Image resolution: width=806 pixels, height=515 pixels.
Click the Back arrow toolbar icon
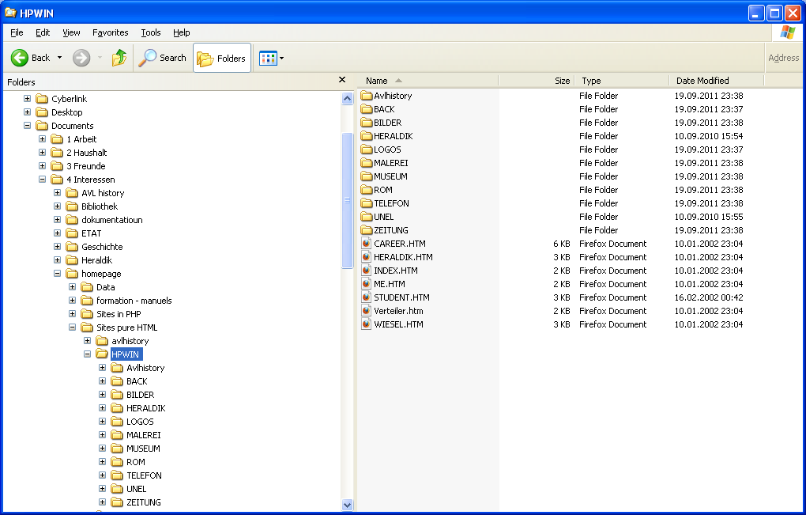click(x=20, y=58)
